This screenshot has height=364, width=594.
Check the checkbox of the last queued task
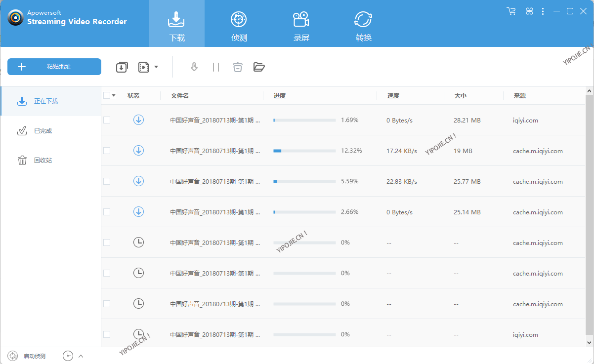(106, 334)
